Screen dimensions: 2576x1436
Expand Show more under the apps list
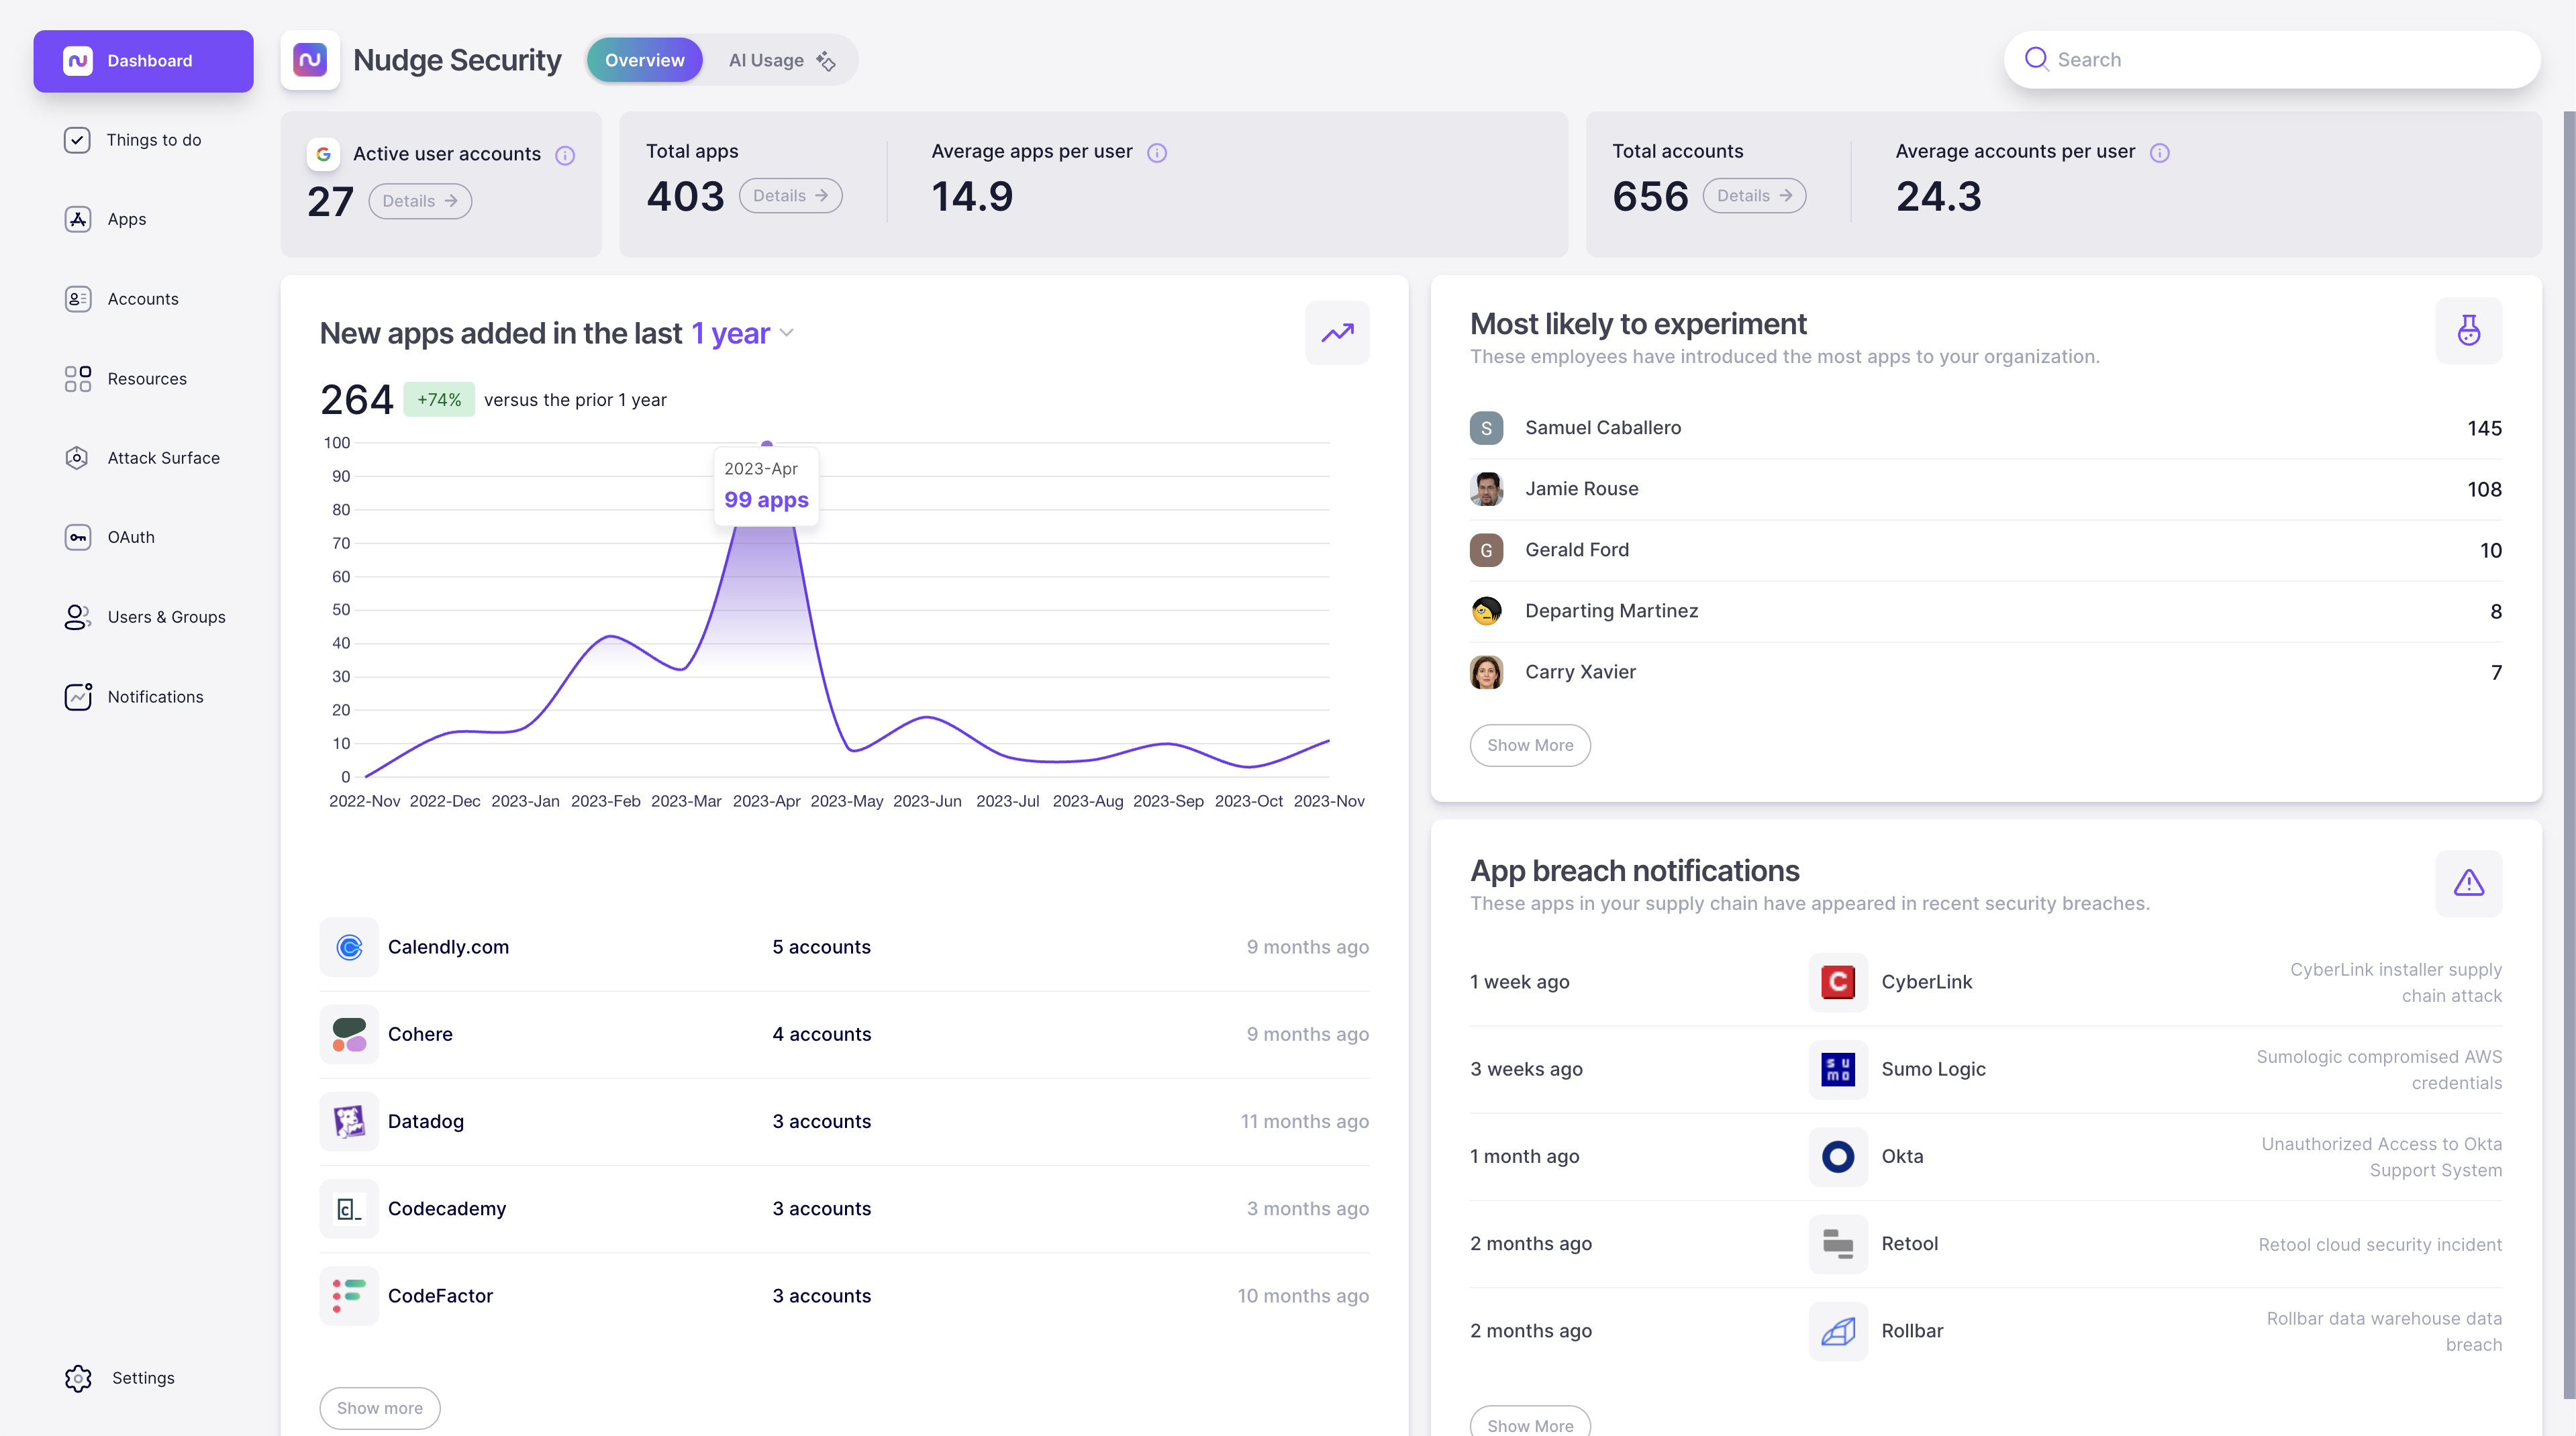[379, 1407]
